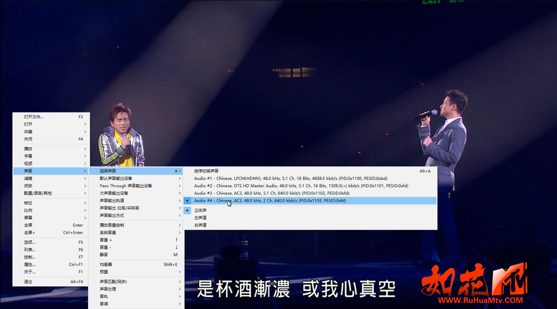
Task: Select 左声道 left channel mode
Action: click(310, 218)
